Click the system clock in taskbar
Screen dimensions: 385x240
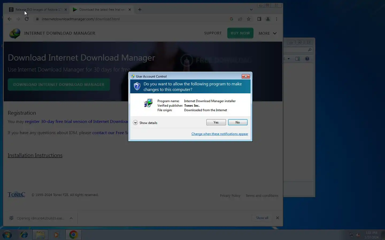(371, 235)
